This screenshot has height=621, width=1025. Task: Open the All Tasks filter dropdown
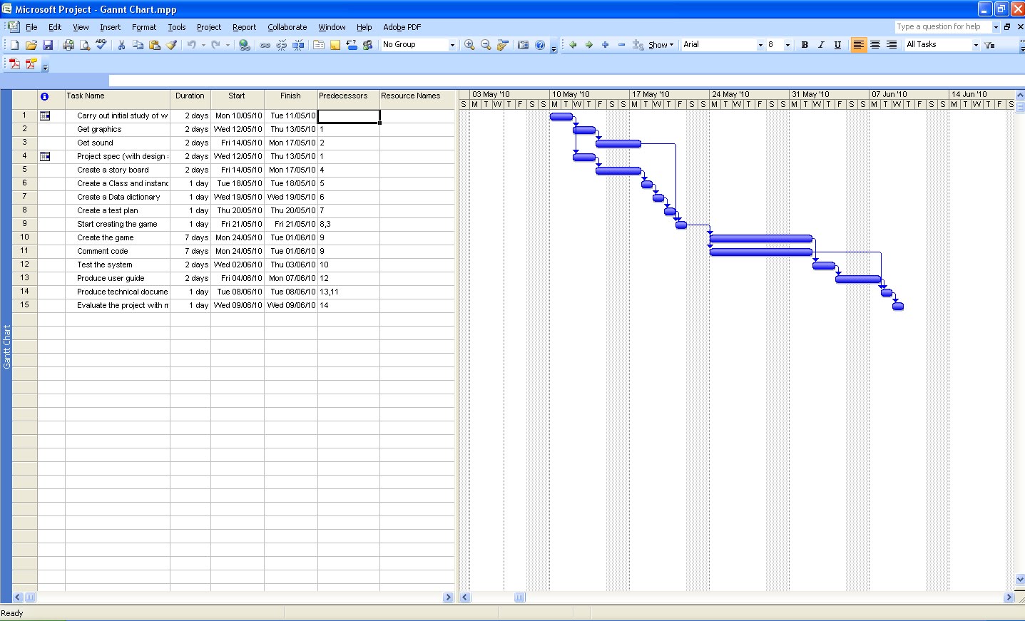point(976,44)
